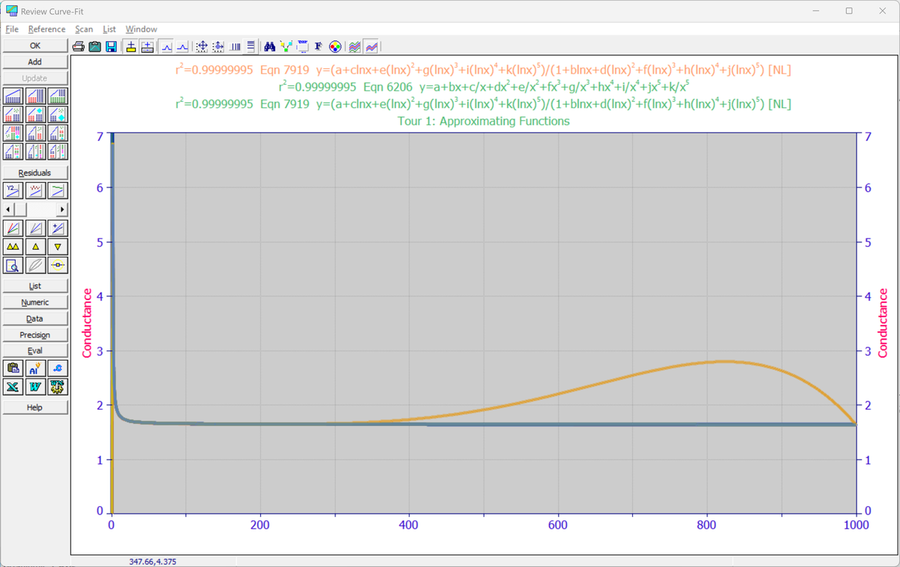Click the Word export icon
The height and width of the screenshot is (567, 900).
(35, 386)
